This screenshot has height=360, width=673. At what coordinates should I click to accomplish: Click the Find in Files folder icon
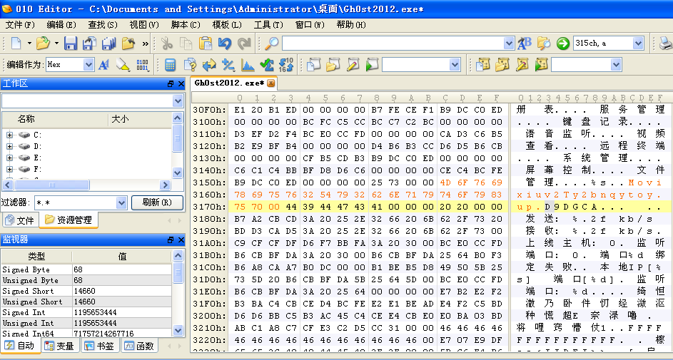(543, 43)
